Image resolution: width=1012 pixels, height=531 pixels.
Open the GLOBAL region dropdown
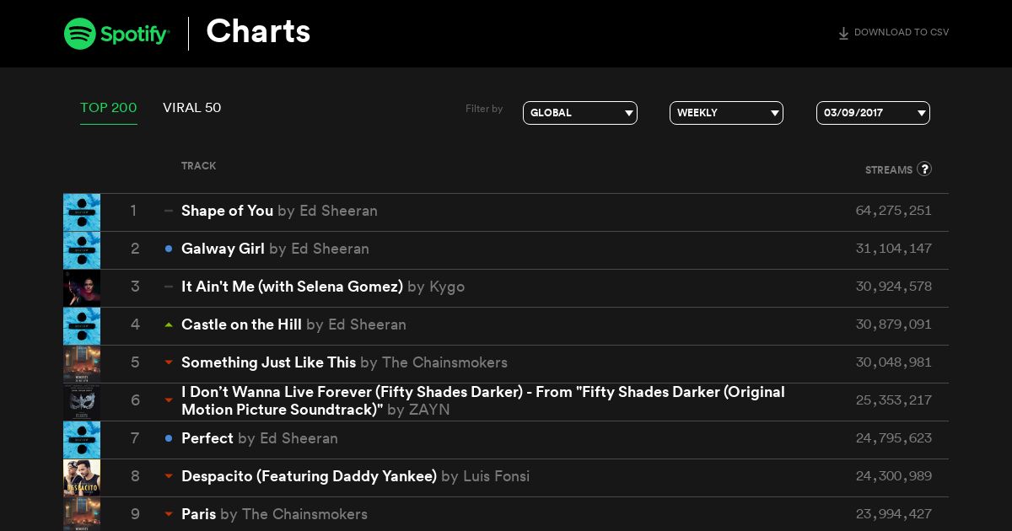click(580, 113)
